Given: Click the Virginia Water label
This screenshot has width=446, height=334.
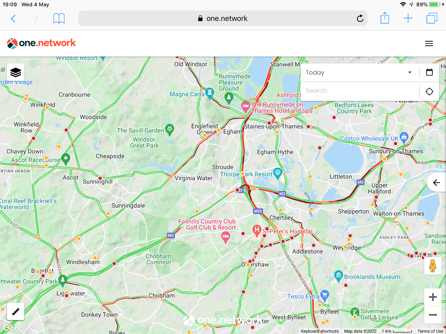Looking at the screenshot, I should pos(193,178).
